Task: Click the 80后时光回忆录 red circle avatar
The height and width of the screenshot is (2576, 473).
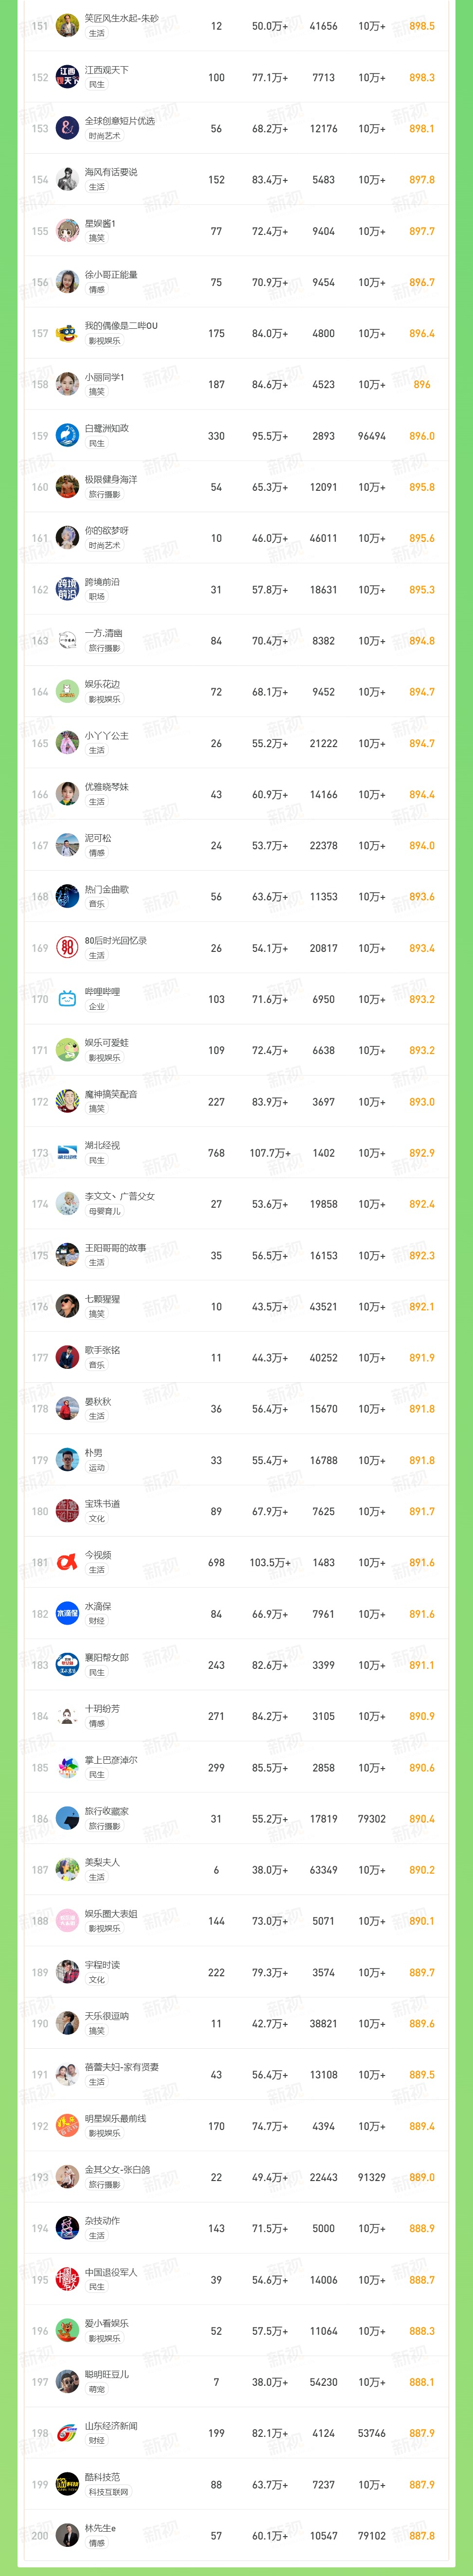Action: point(67,947)
